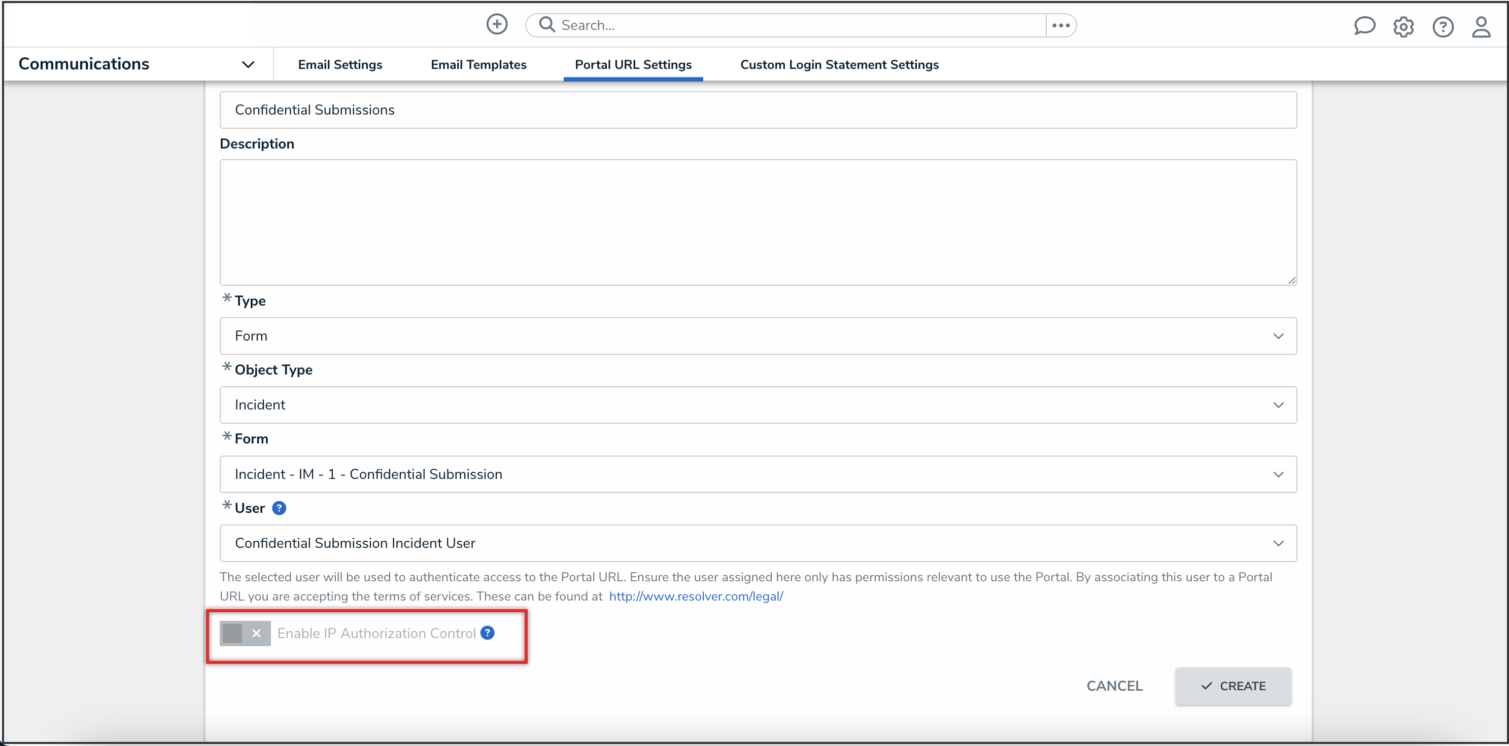Click the plus quick-create icon
This screenshot has width=1509, height=746.
(x=497, y=24)
